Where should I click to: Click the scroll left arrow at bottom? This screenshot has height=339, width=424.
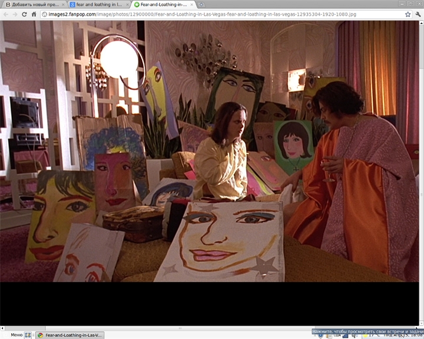tap(2, 328)
